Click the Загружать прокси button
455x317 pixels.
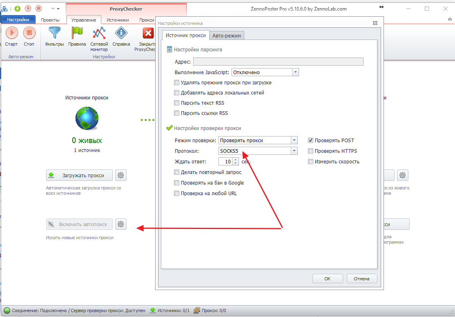pos(79,175)
